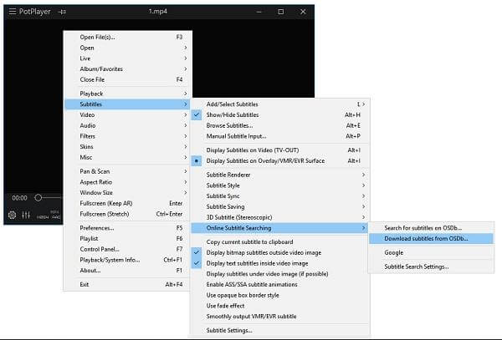Toggle Display bitmap subtitles outside video image

[x=280, y=253]
